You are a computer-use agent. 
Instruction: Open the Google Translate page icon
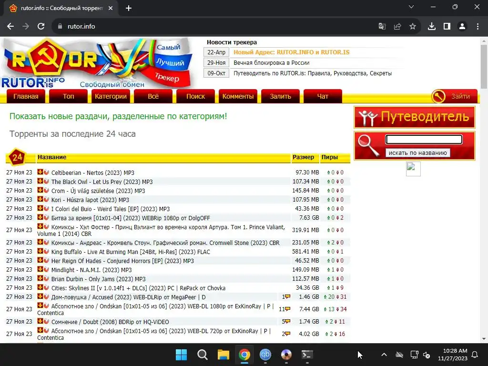click(382, 27)
